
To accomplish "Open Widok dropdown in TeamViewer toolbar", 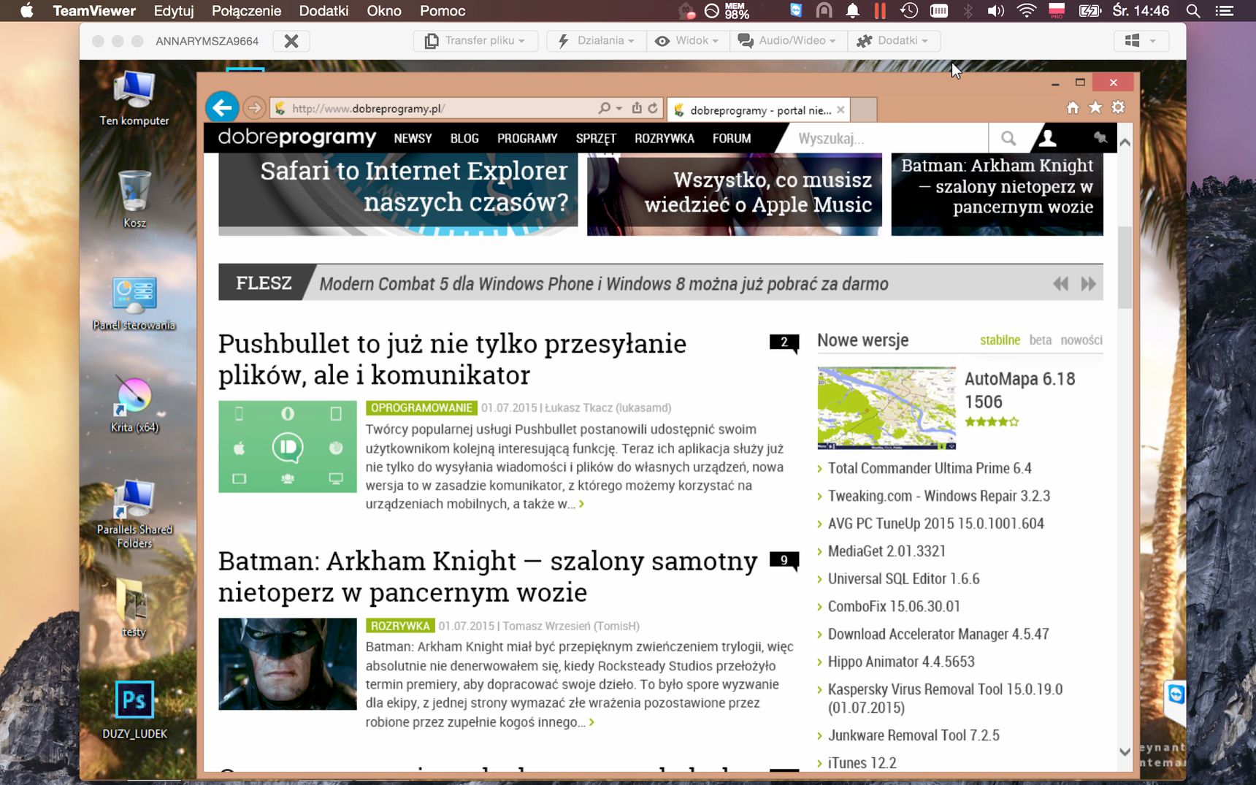I will (x=687, y=41).
